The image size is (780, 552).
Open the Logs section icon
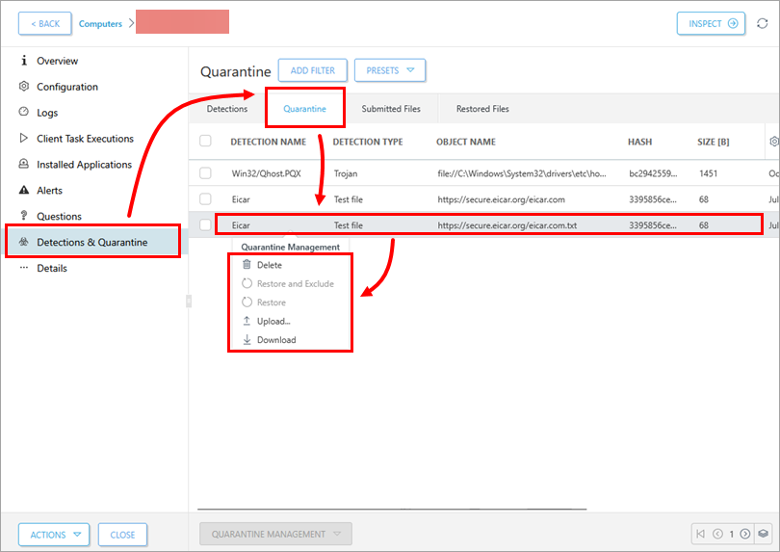[x=25, y=113]
